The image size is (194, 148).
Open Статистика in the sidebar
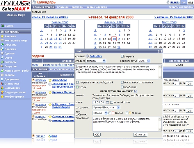click(12, 83)
